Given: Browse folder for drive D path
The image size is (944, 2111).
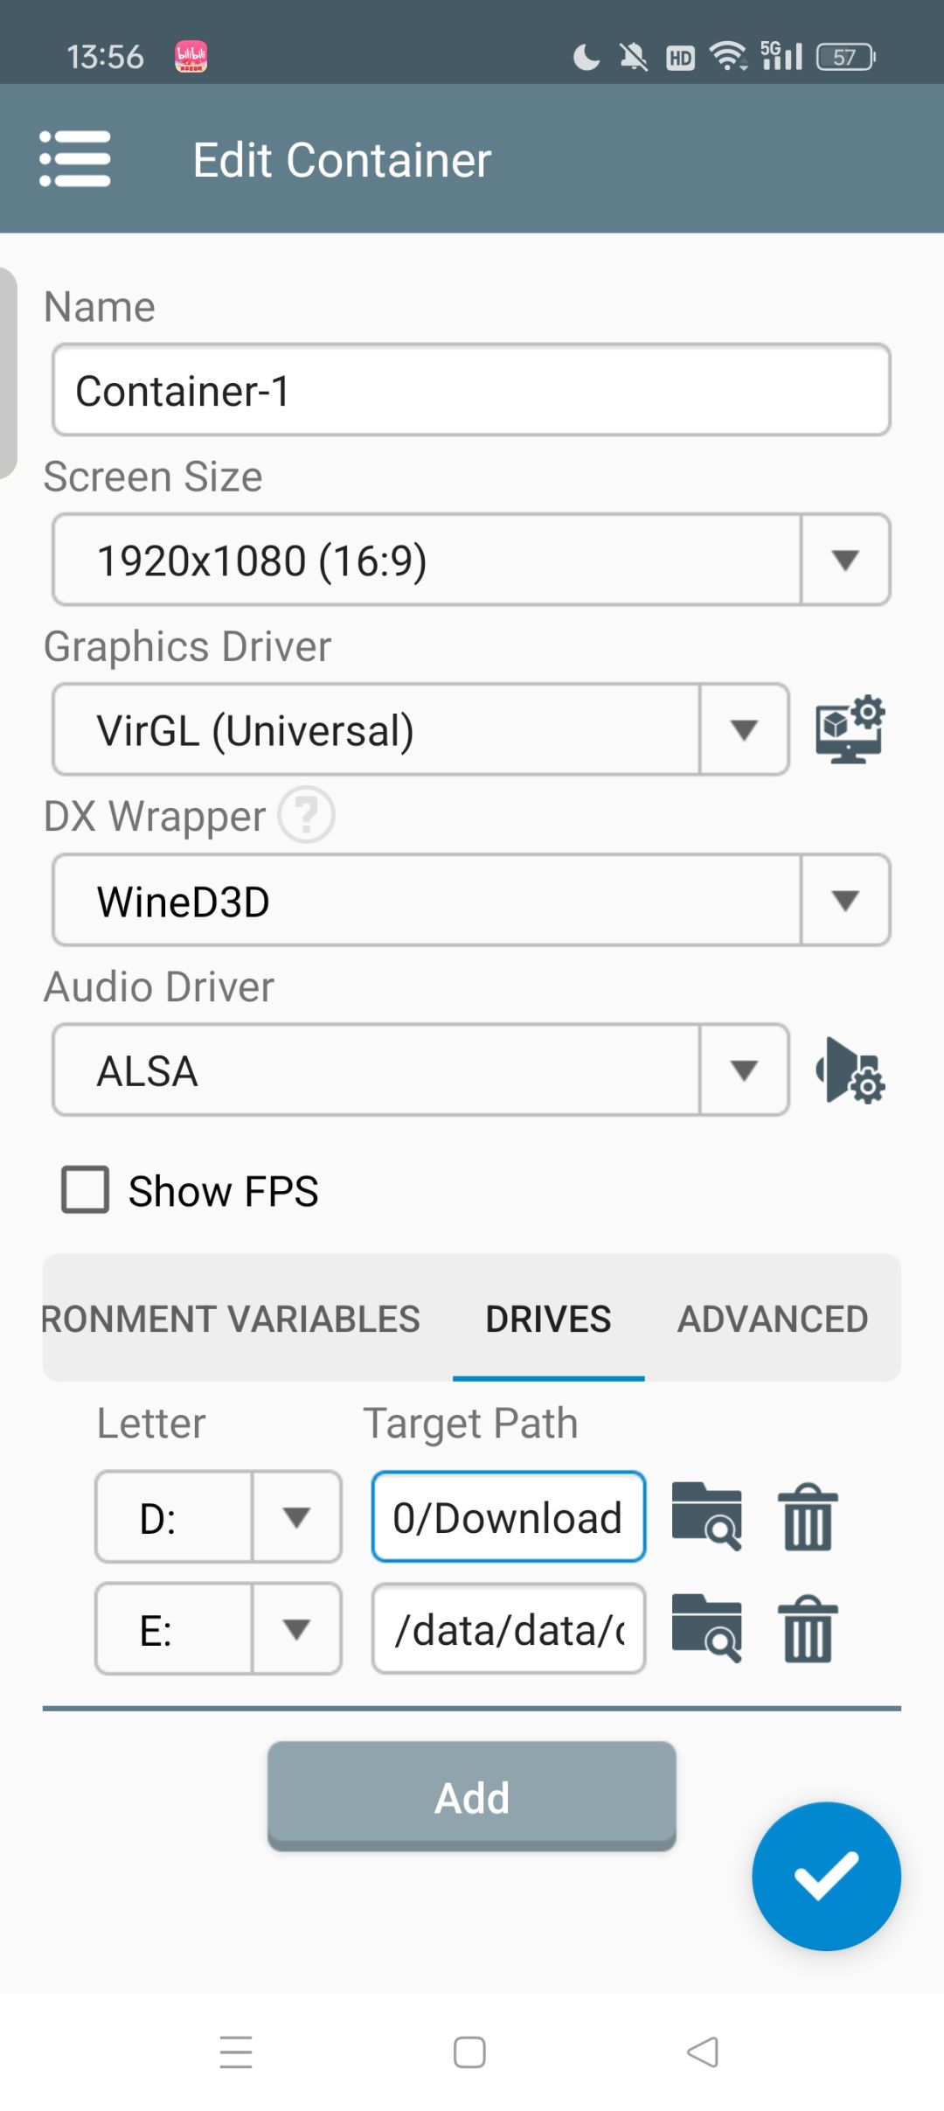Looking at the screenshot, I should tap(706, 1516).
